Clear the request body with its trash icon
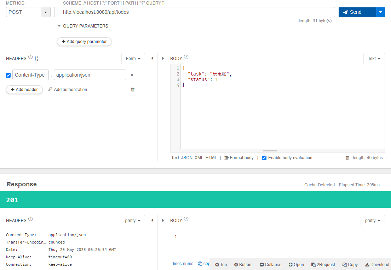This screenshot has height=270, width=391. pos(347,158)
